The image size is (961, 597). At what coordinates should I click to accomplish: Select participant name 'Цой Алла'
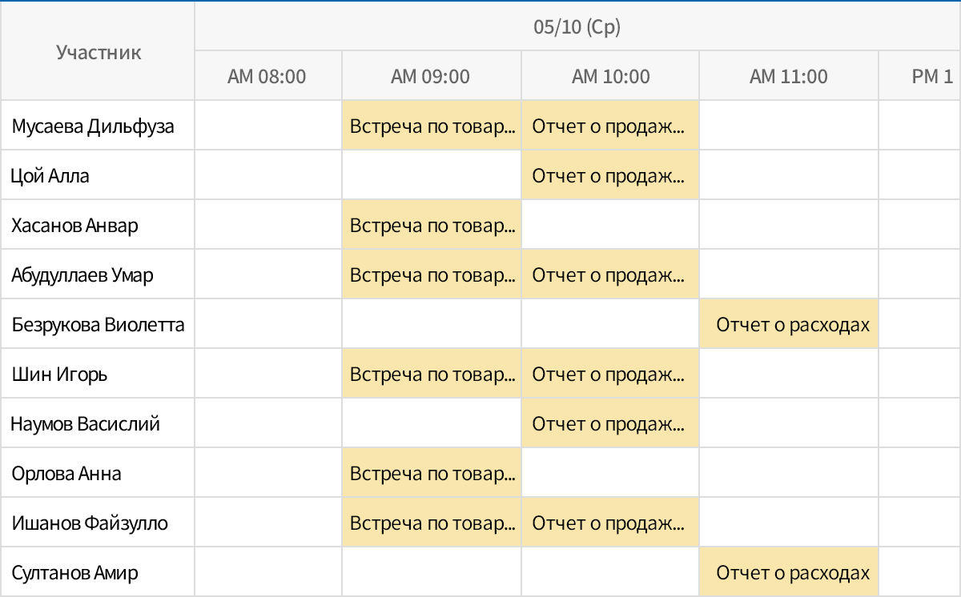tap(46, 174)
